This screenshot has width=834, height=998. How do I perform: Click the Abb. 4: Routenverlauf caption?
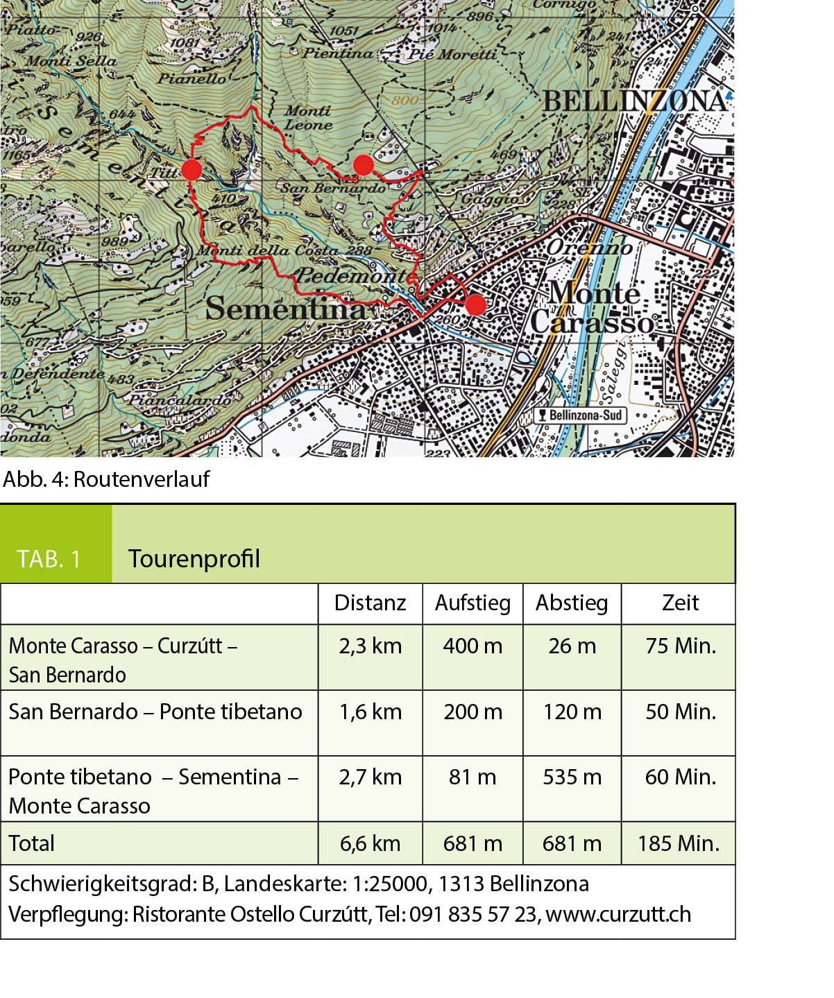(x=106, y=479)
